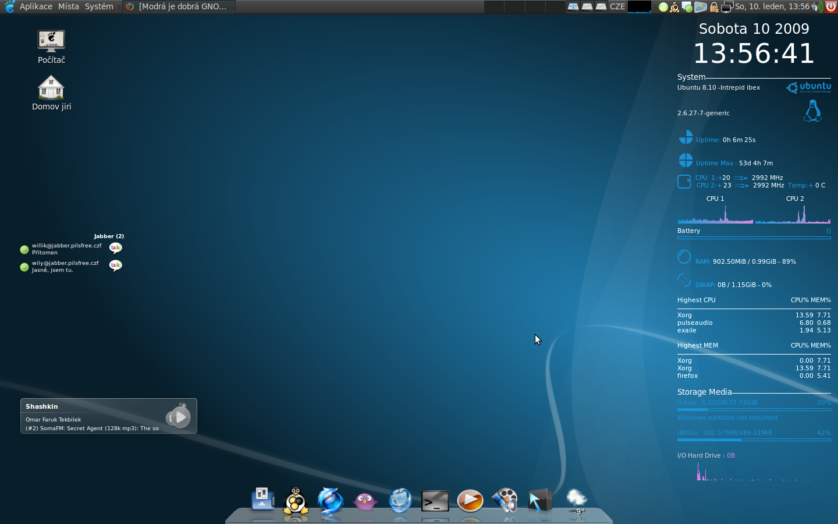Launch the blue mail globe dock icon
This screenshot has height=524, width=838.
(400, 500)
